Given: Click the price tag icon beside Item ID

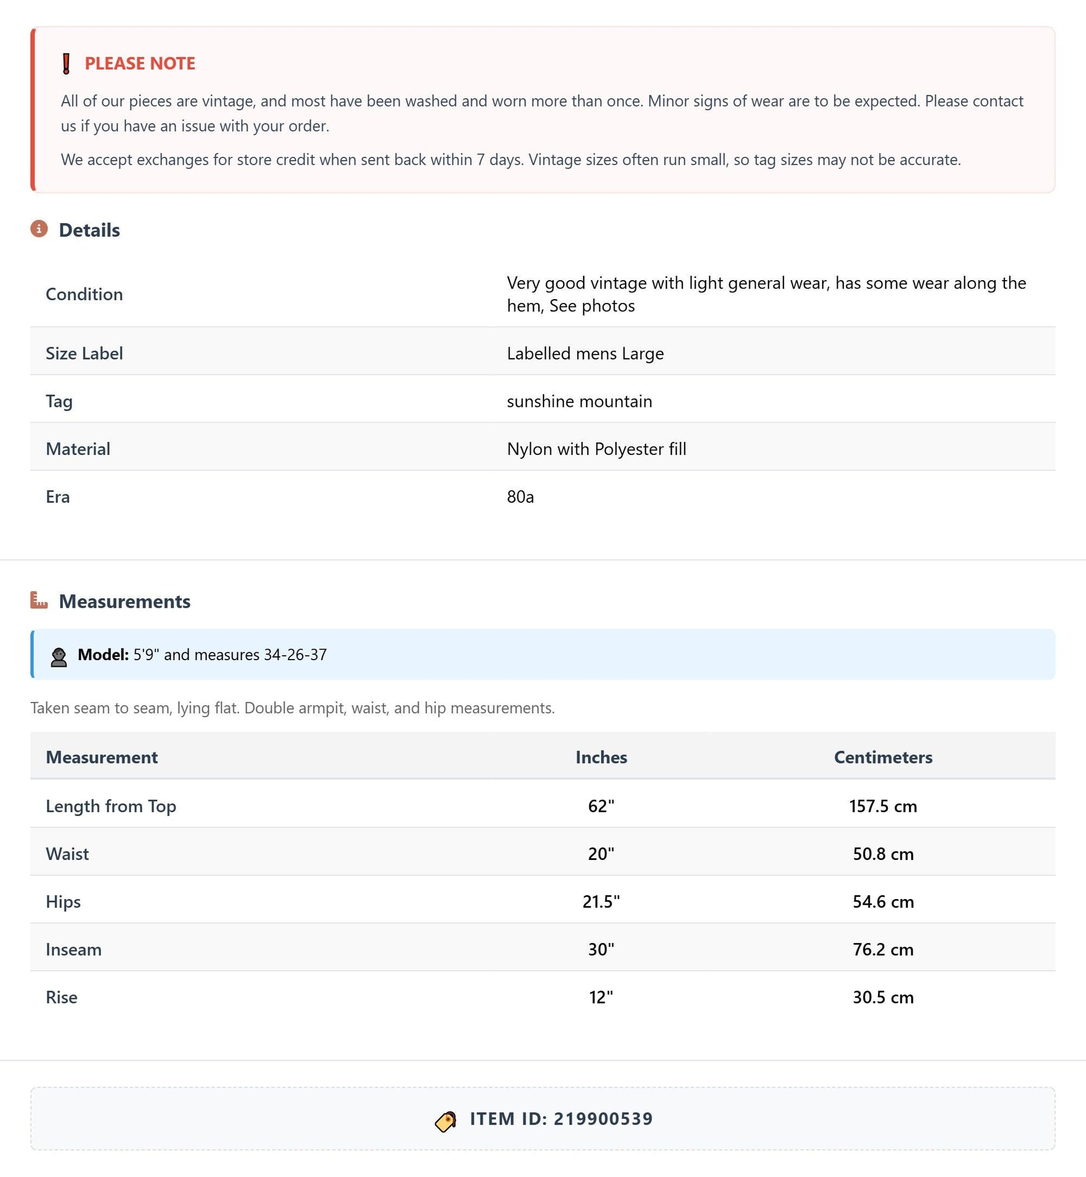Looking at the screenshot, I should click(x=445, y=1121).
